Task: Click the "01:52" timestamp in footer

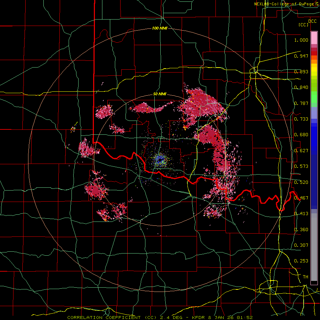Action: [245, 318]
